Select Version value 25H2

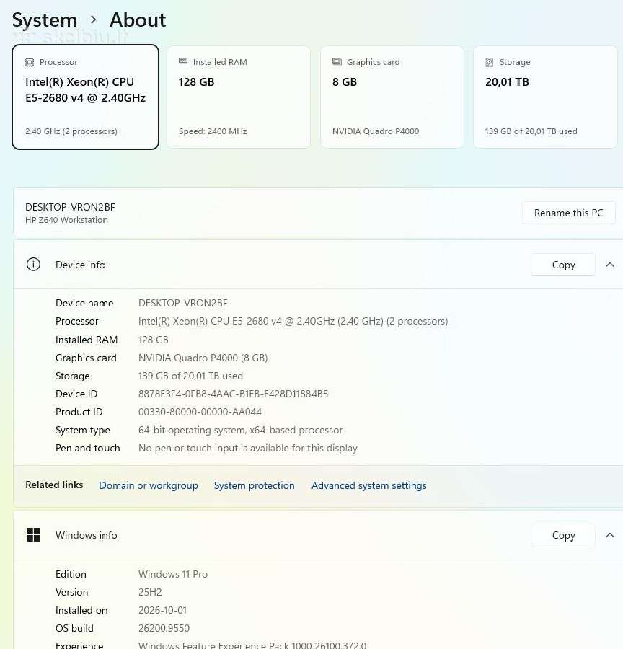(x=150, y=592)
